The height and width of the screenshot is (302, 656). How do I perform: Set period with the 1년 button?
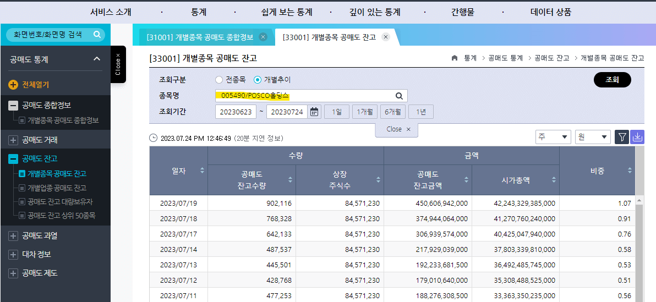pyautogui.click(x=420, y=112)
